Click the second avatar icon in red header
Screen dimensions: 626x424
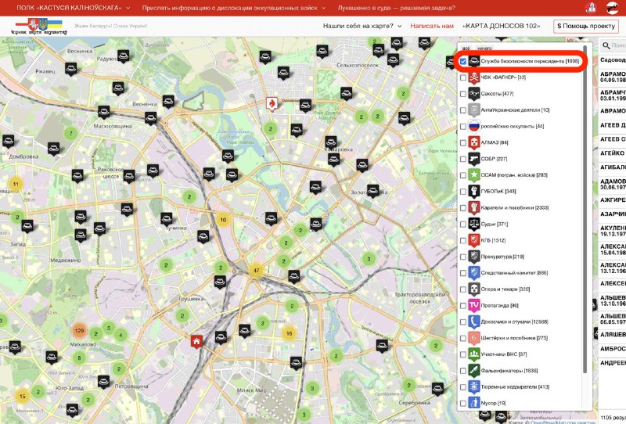[612, 7]
